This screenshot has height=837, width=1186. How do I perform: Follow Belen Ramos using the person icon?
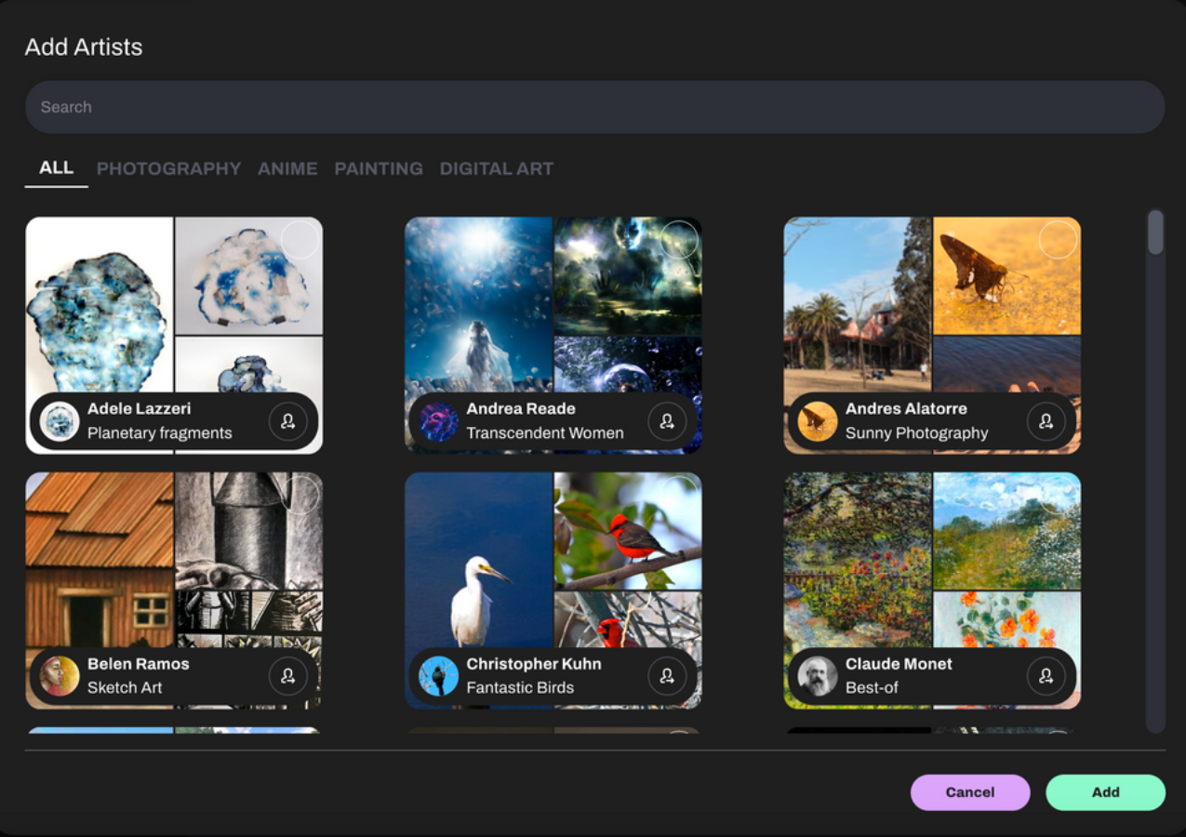coord(287,676)
